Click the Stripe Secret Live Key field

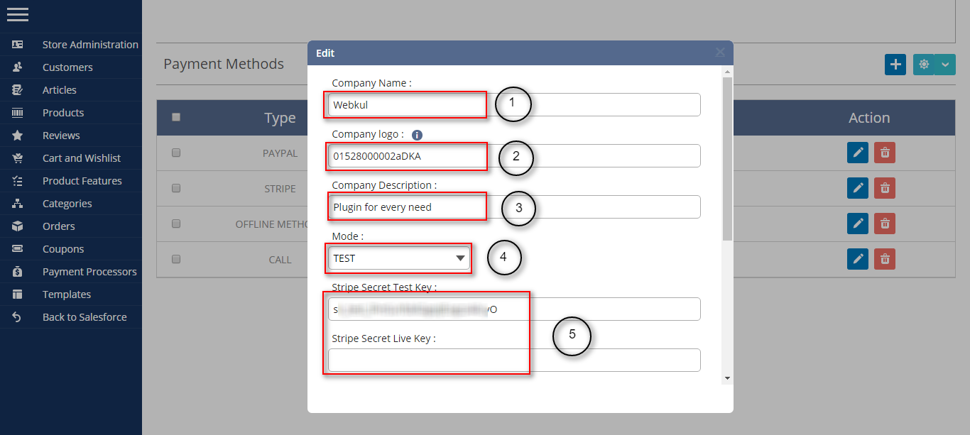514,360
